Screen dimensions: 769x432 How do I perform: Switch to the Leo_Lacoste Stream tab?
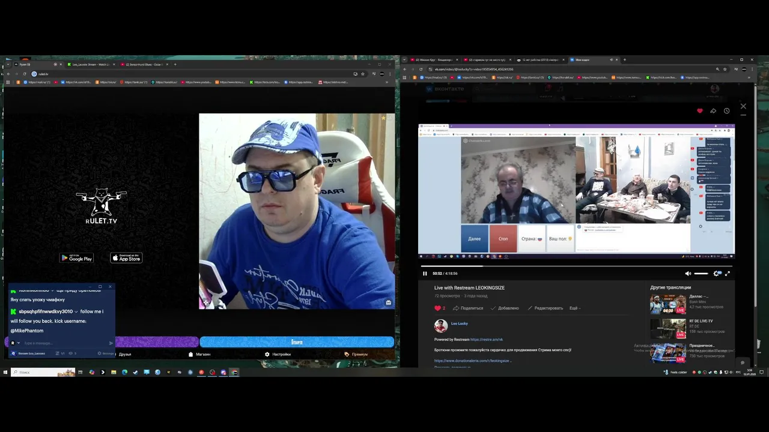(x=90, y=64)
